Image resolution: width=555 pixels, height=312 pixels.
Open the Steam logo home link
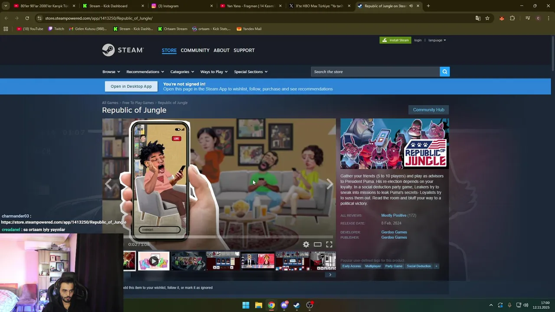123,50
